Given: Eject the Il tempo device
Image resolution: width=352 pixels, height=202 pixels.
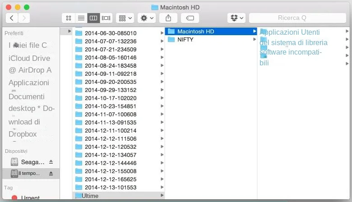Looking at the screenshot, I should click(x=51, y=173).
